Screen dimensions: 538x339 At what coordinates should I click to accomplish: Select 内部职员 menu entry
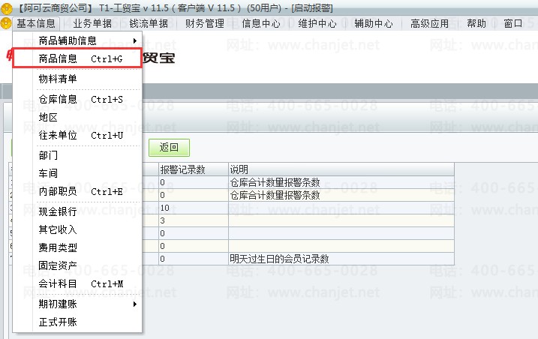(77, 191)
